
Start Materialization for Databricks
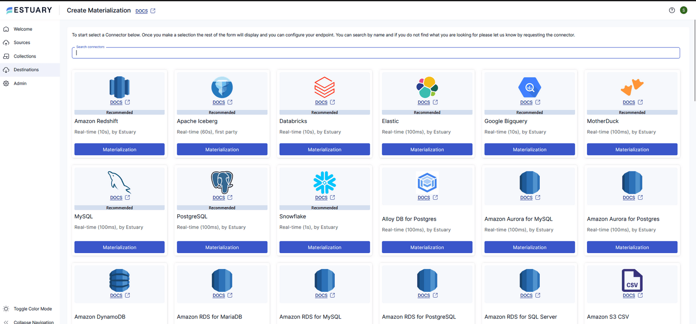325,149
